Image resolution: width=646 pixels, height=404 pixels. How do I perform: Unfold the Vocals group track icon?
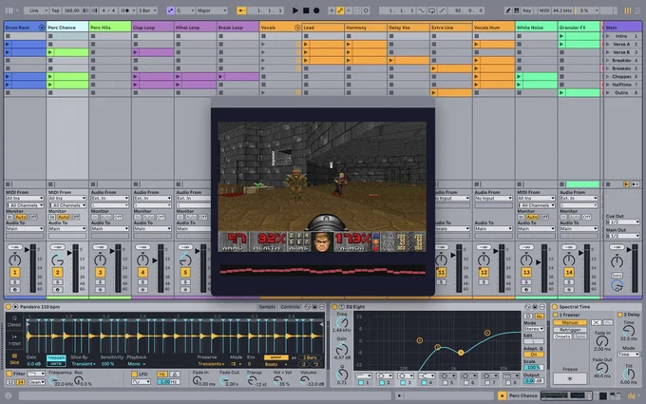tap(297, 28)
